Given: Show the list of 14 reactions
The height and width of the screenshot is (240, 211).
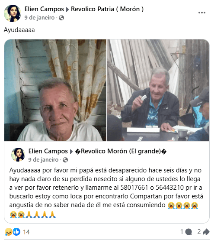Looking at the screenshot, I should (x=26, y=232).
